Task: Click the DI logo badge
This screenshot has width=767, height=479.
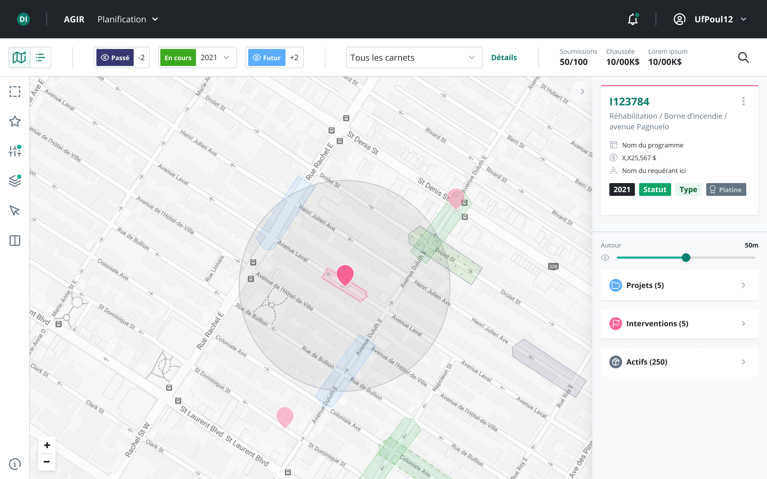Action: click(23, 19)
